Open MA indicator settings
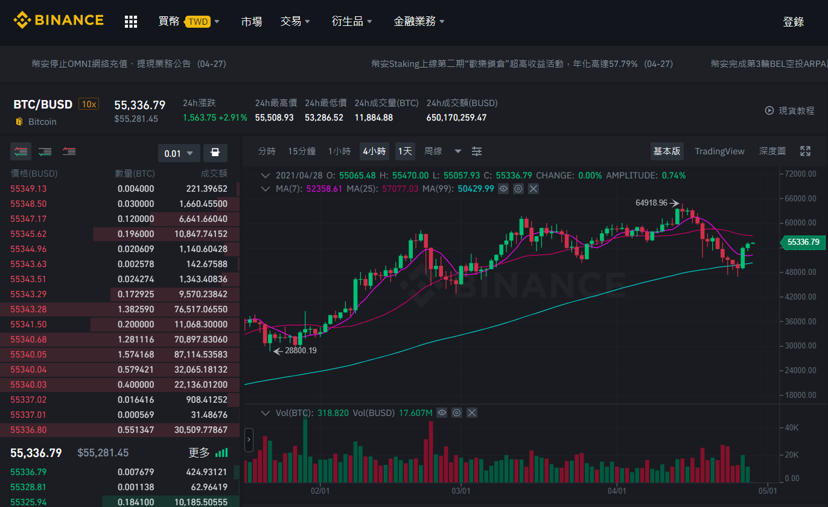This screenshot has width=828, height=507. point(518,189)
